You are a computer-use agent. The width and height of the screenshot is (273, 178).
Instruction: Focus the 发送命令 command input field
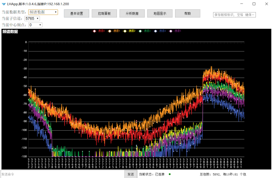pyautogui.click(x=63, y=174)
